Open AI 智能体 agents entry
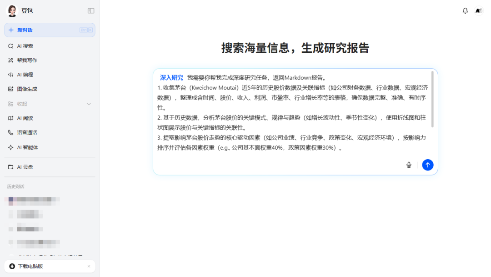The width and height of the screenshot is (491, 277). (50, 147)
